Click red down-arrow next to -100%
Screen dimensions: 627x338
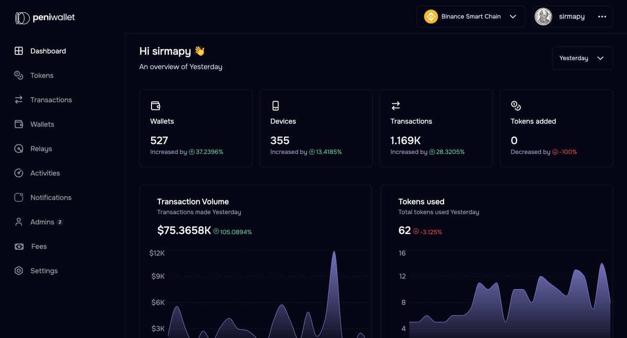click(555, 152)
